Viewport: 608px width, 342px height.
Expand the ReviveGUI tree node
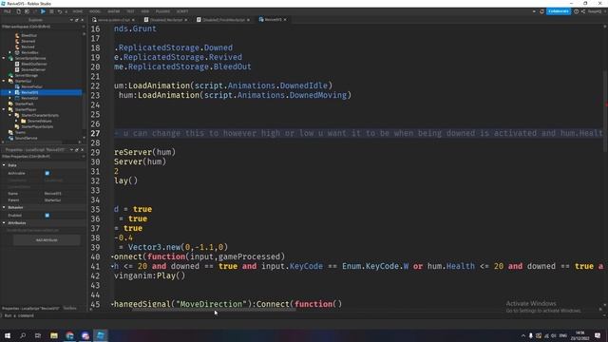10,98
